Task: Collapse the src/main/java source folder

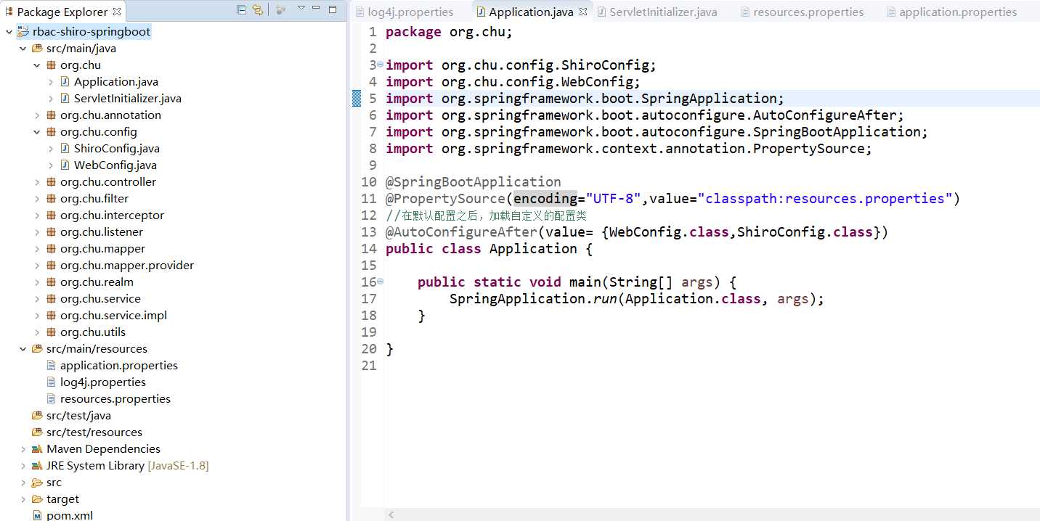Action: point(23,49)
